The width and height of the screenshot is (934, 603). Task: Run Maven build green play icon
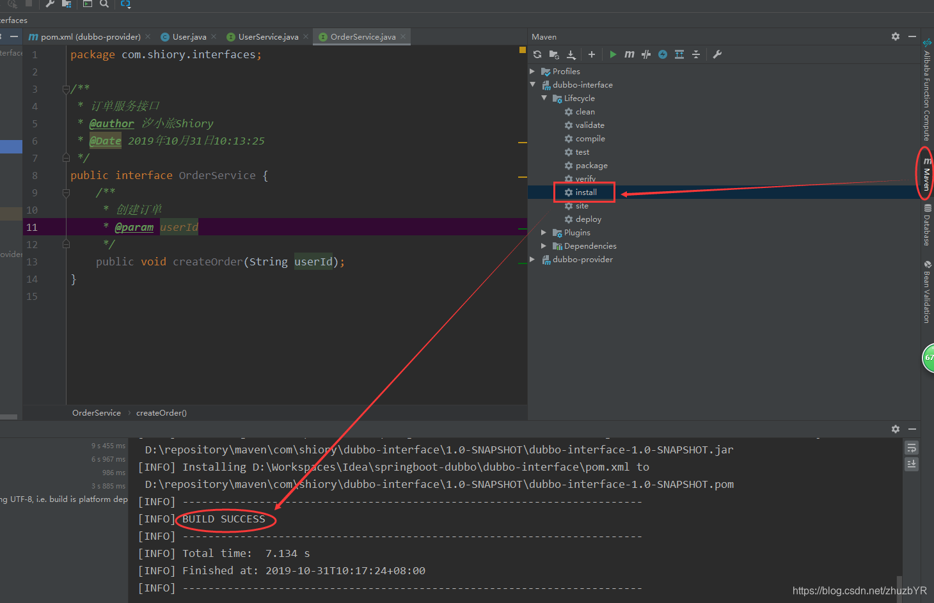pos(613,54)
